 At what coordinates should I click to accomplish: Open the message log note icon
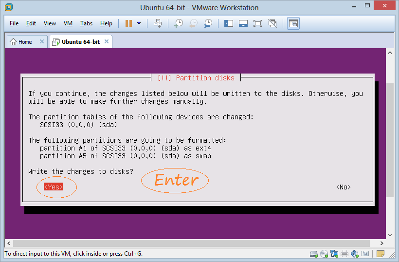point(381,254)
